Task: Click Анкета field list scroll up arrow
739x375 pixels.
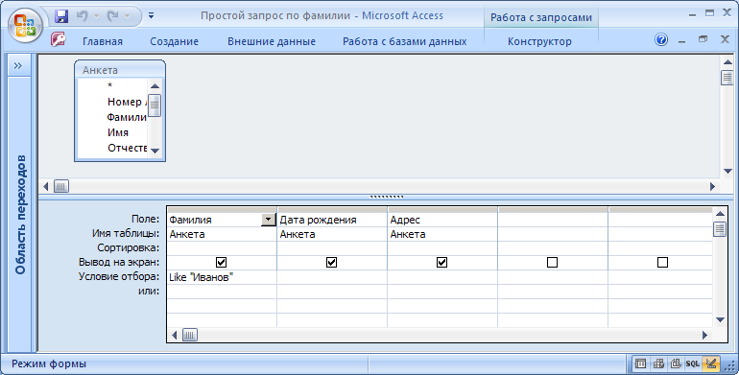Action: (x=155, y=85)
